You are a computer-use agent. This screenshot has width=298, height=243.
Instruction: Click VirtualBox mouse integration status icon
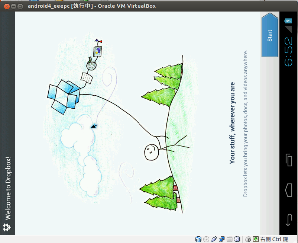[248, 239]
